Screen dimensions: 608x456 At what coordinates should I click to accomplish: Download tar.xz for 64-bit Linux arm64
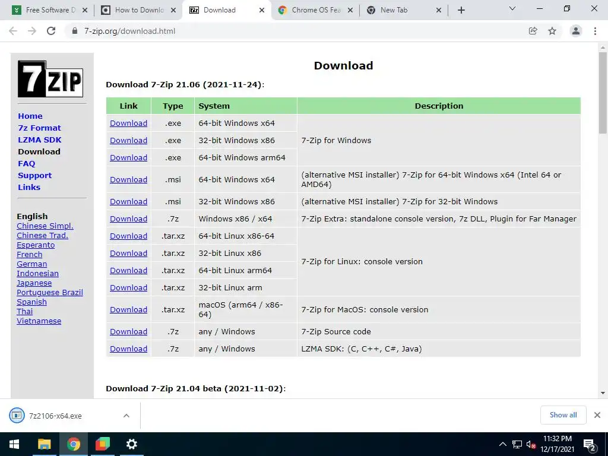point(128,271)
